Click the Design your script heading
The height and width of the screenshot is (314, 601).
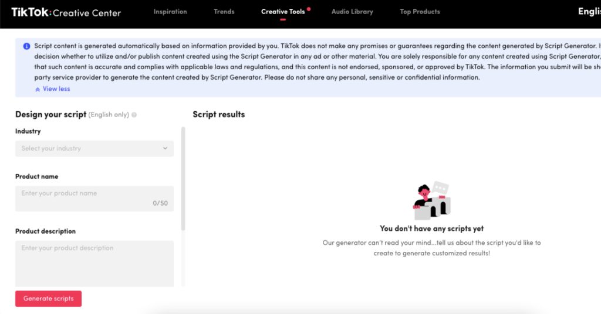50,114
